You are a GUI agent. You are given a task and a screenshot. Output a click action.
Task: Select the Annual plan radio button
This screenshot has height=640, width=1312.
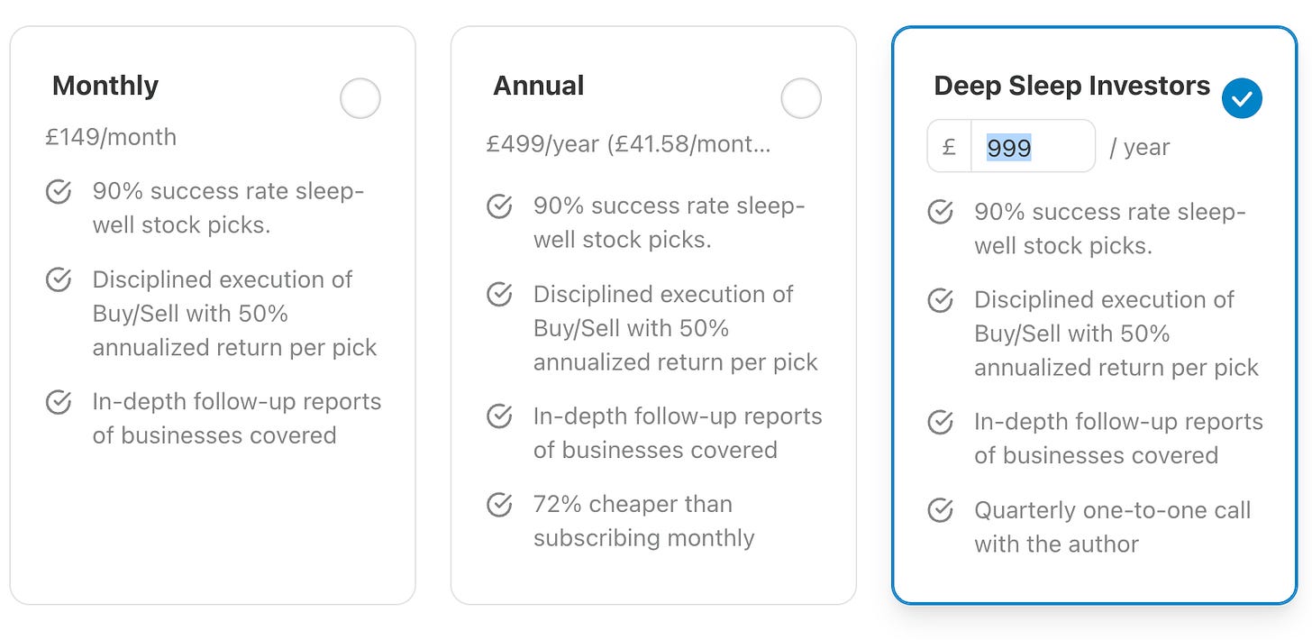click(800, 98)
